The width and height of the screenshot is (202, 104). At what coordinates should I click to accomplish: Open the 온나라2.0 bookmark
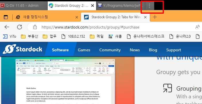[180, 36]
